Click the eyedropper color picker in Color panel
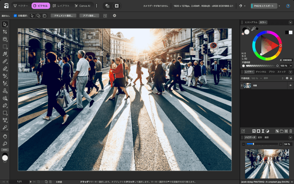This screenshot has height=184, width=294. (253, 28)
